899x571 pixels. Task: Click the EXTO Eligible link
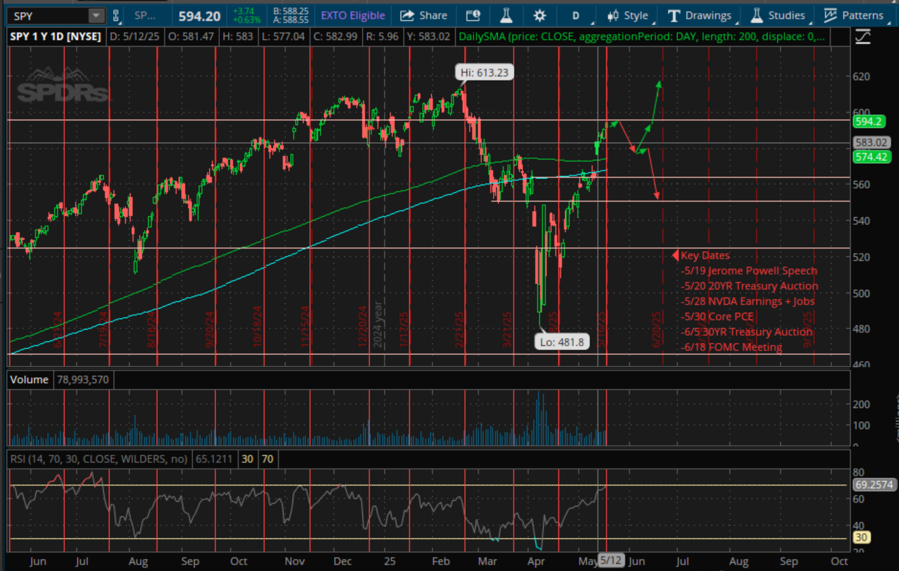pos(353,15)
